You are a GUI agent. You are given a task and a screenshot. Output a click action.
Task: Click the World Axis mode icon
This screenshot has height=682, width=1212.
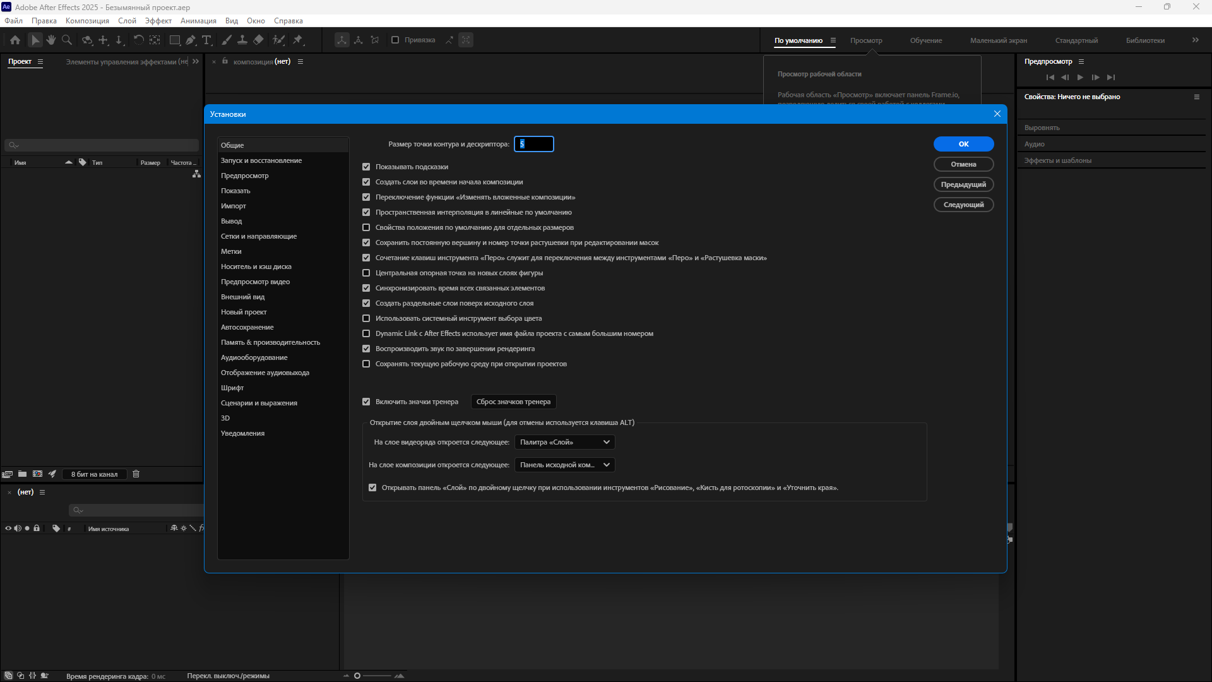(359, 40)
